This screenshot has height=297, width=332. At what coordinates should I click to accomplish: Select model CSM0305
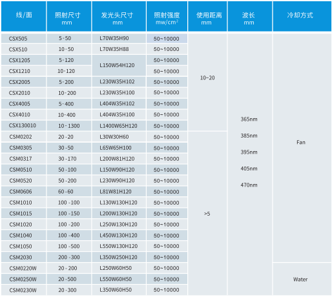click(23, 148)
